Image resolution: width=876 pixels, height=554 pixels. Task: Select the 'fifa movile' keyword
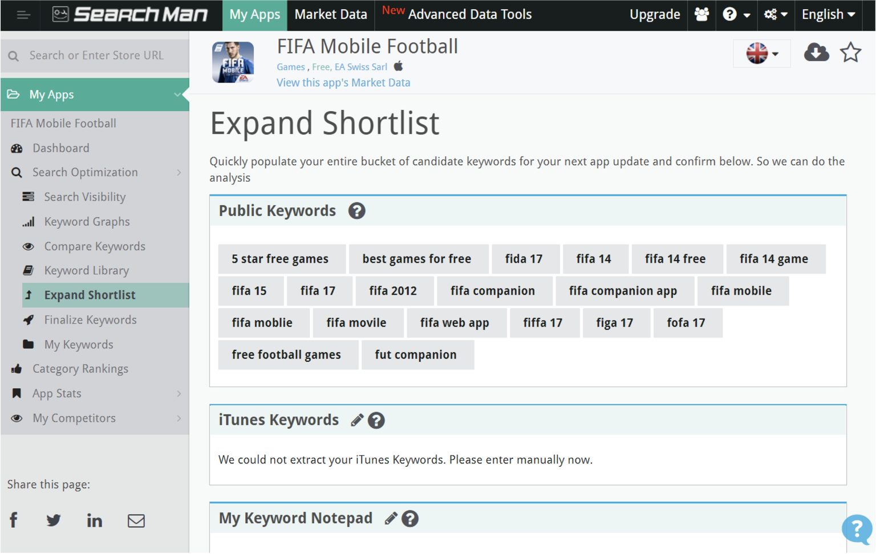click(x=358, y=323)
